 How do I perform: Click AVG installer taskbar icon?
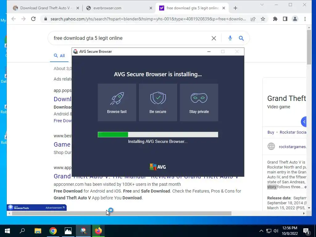(x=83, y=231)
